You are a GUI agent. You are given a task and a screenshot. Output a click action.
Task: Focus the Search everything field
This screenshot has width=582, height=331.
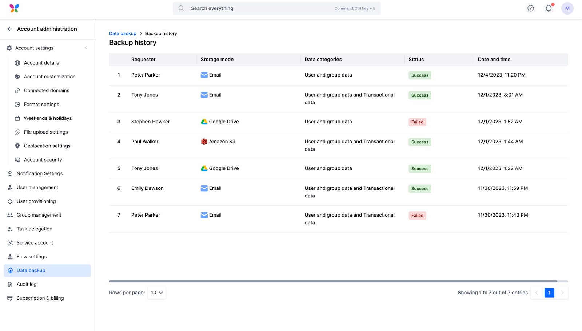pos(277,8)
